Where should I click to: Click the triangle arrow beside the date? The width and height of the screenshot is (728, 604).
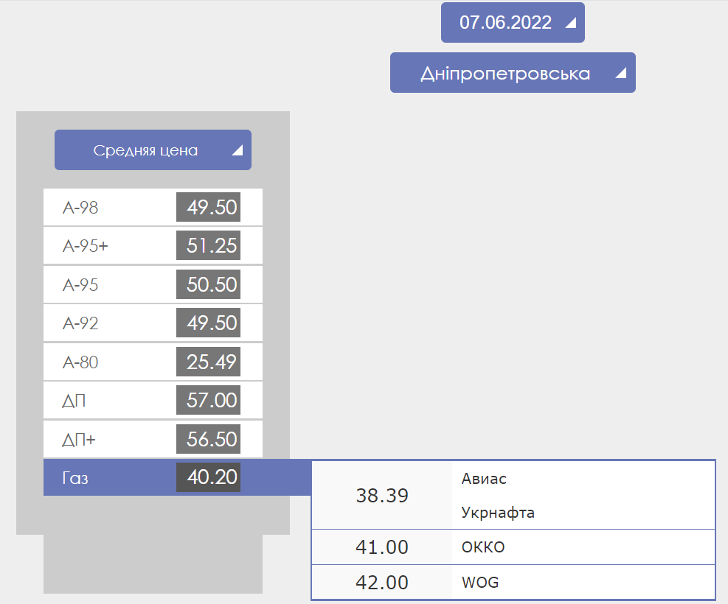(x=569, y=23)
